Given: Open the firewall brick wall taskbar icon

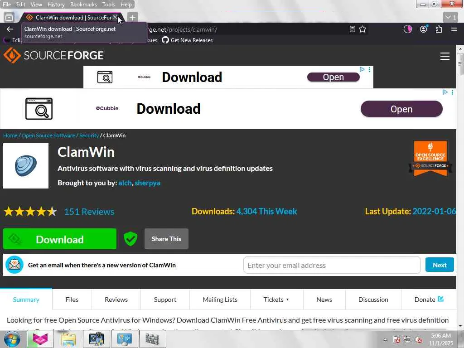Looking at the screenshot, I should pyautogui.click(x=152, y=339).
